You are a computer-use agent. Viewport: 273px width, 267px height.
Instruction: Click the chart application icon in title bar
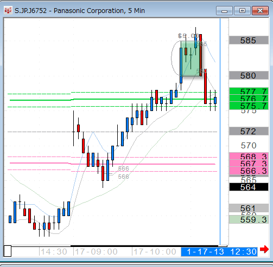click(x=8, y=11)
